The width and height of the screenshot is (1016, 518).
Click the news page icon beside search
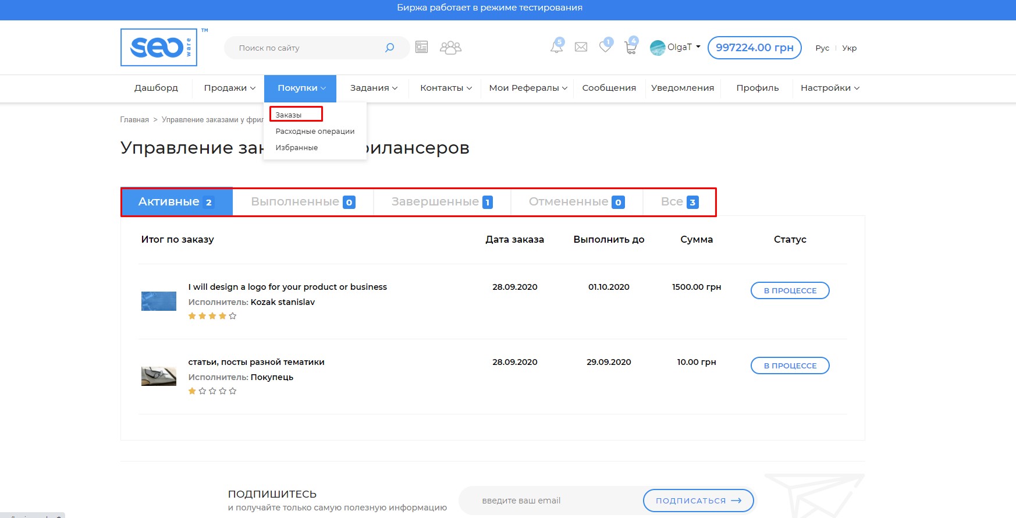point(422,47)
